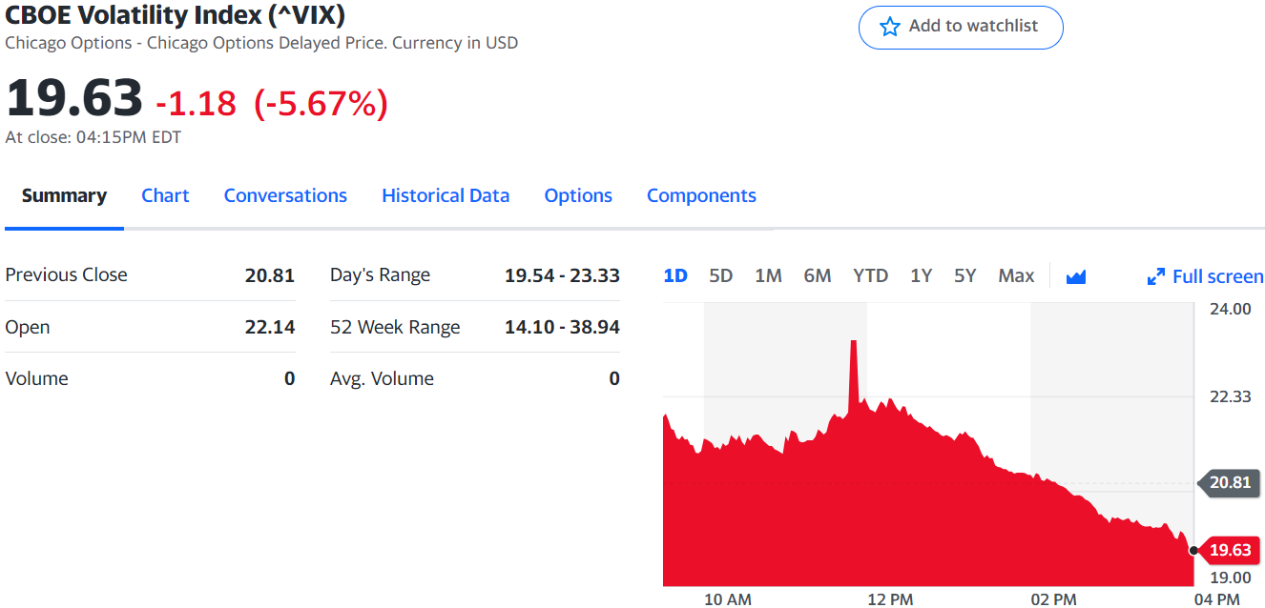Open the Summary tab
This screenshot has height=608, width=1265.
(x=64, y=195)
